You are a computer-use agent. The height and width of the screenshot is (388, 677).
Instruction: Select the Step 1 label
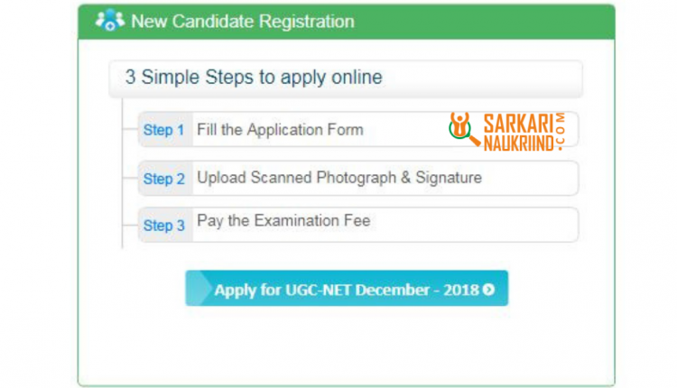point(163,129)
